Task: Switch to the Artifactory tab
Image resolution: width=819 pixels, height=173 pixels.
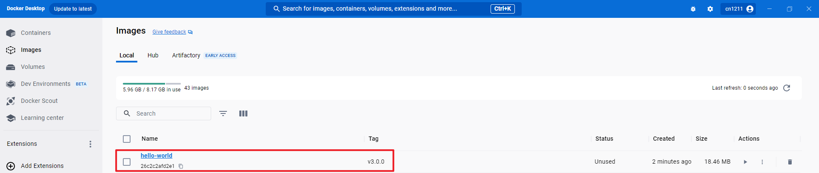Action: 186,55
